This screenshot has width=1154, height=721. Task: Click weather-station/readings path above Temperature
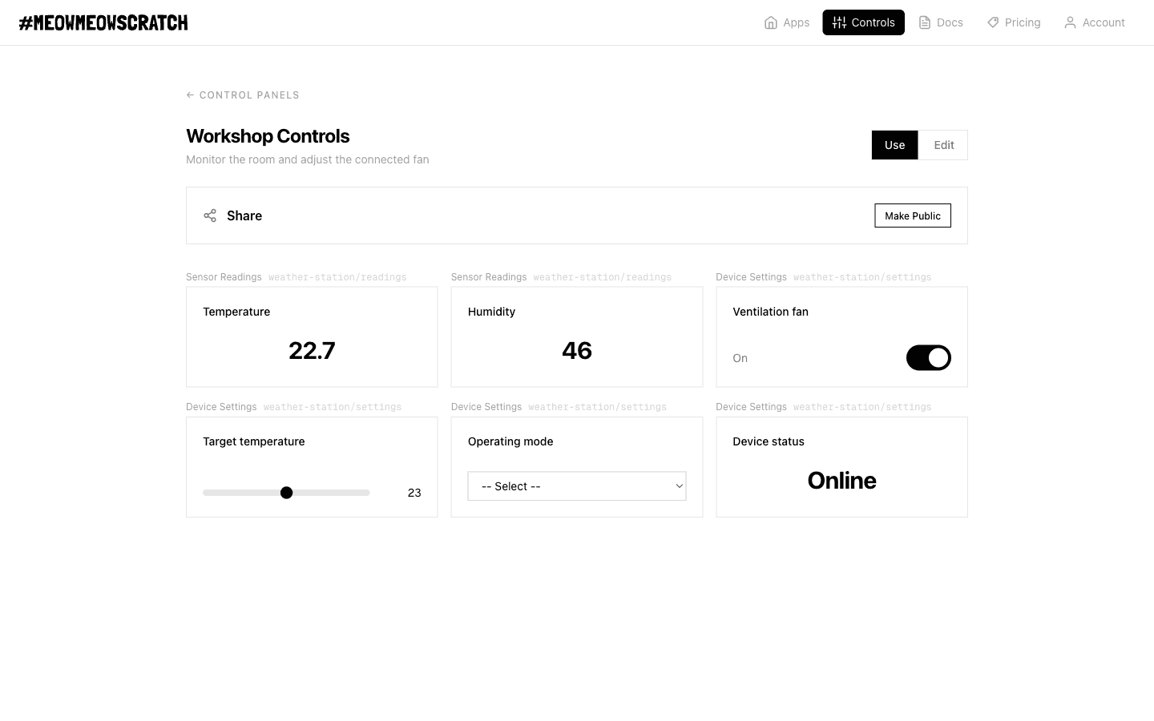coord(337,277)
